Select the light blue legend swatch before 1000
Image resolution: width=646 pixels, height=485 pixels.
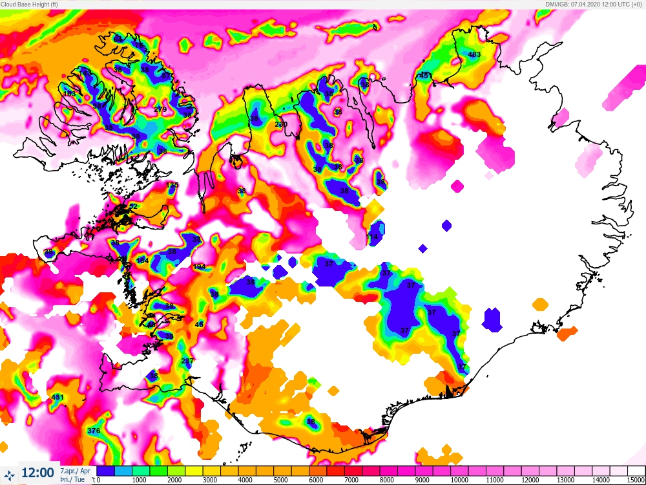123,471
